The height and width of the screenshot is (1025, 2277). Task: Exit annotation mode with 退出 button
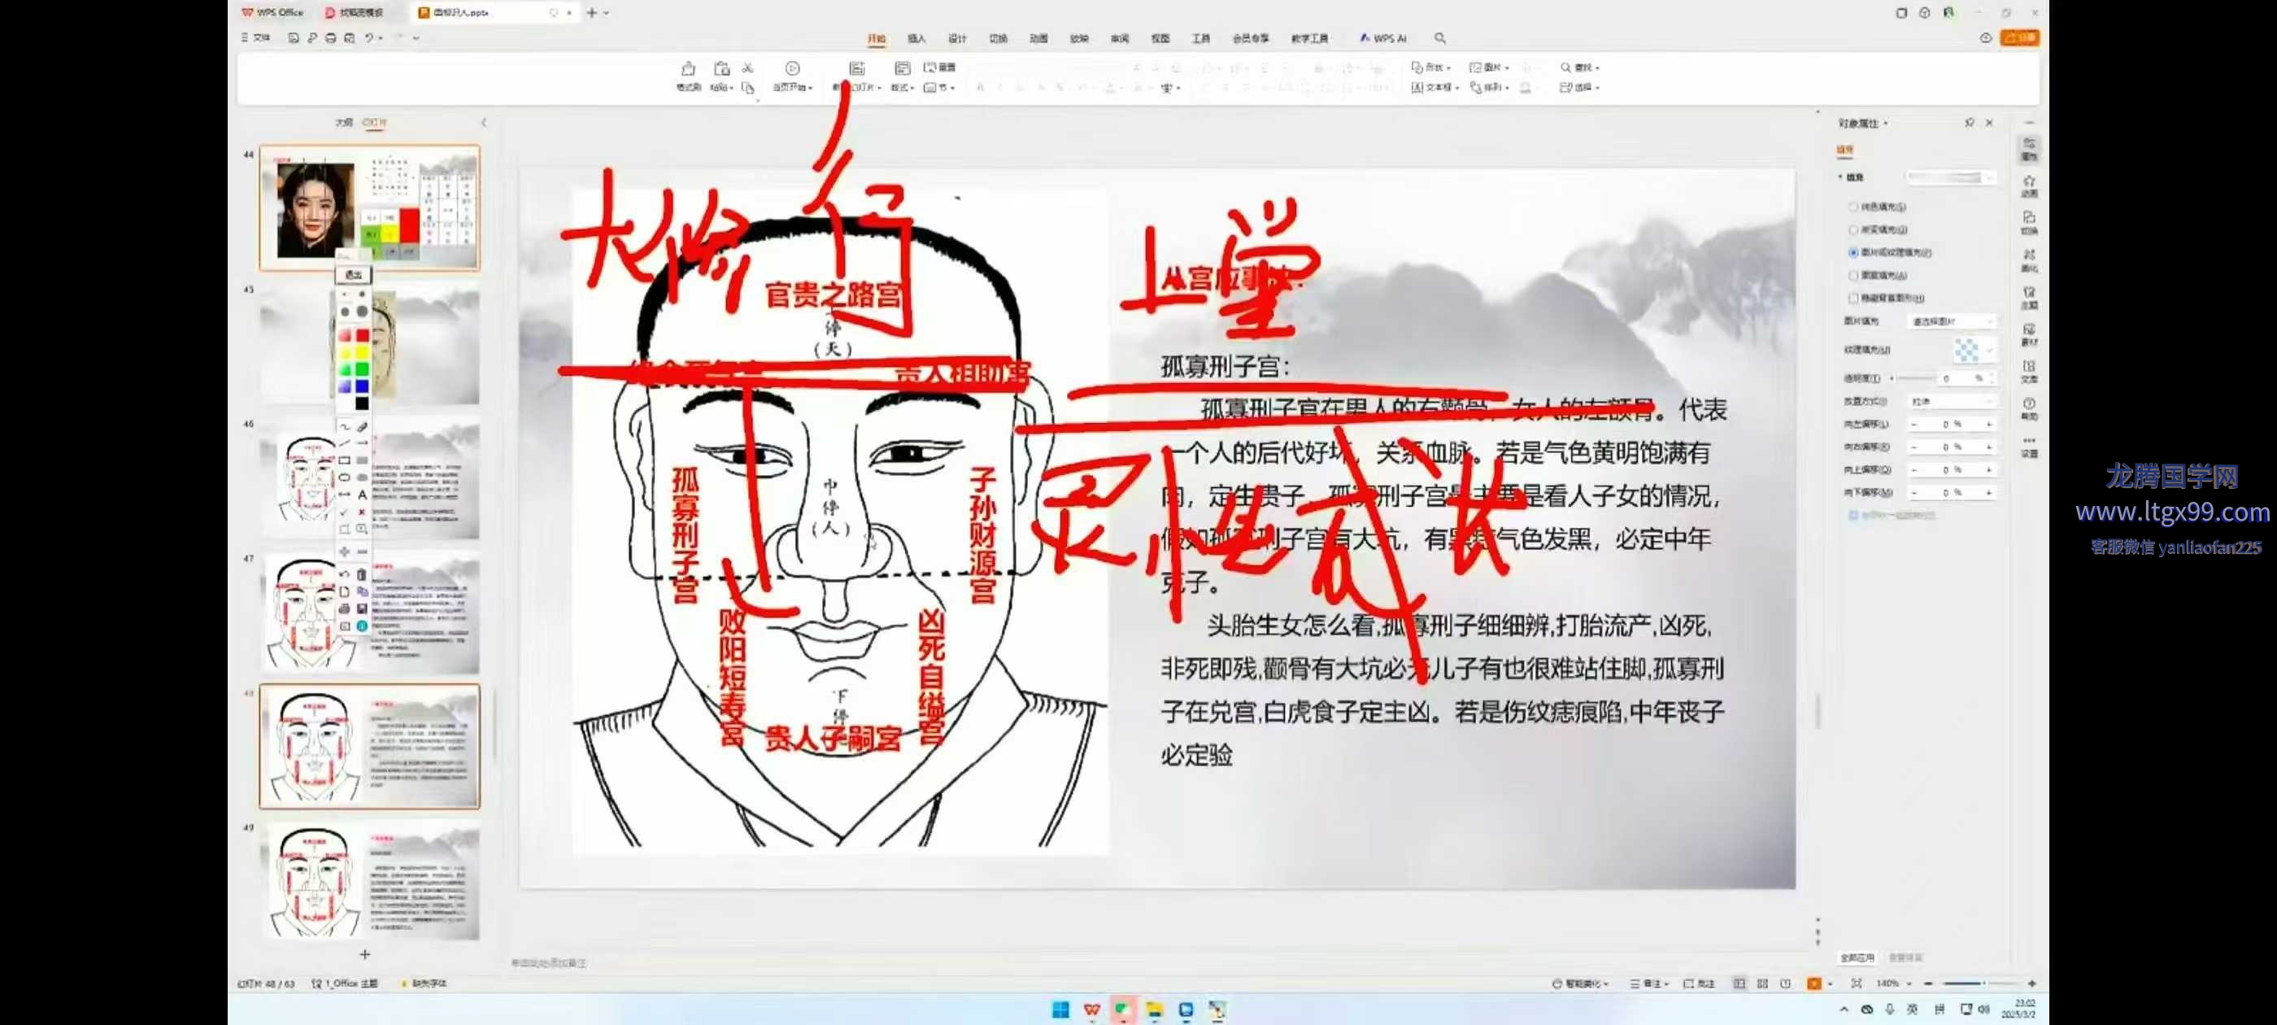click(x=354, y=275)
